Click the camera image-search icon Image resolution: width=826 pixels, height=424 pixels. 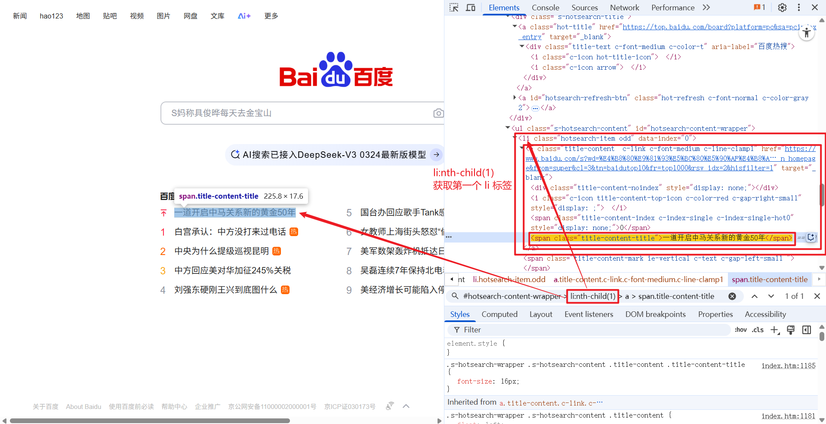coord(438,113)
